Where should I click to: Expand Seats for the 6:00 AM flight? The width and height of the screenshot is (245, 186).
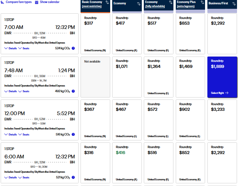24,177
